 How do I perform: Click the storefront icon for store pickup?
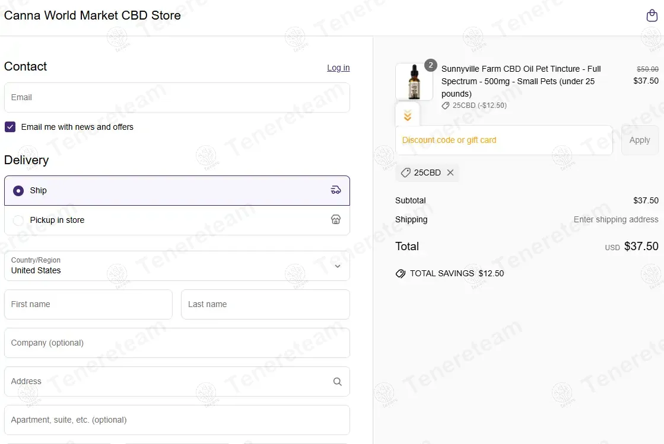point(336,220)
